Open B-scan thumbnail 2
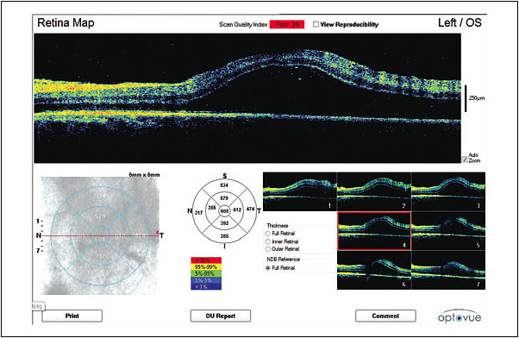This screenshot has height=338, width=519. point(374,191)
